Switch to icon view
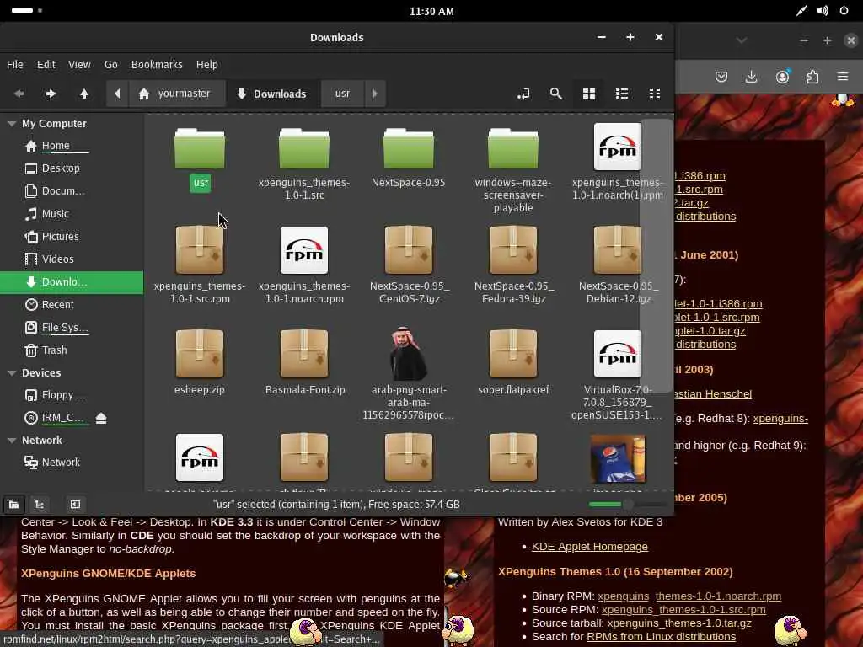The height and width of the screenshot is (647, 863). click(589, 94)
